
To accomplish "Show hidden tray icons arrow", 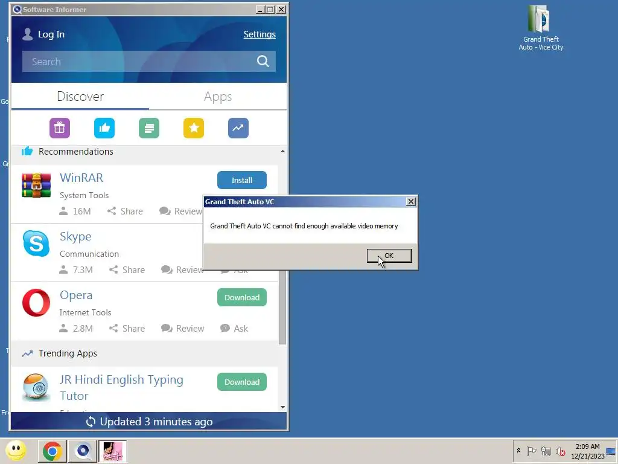I will click(518, 451).
